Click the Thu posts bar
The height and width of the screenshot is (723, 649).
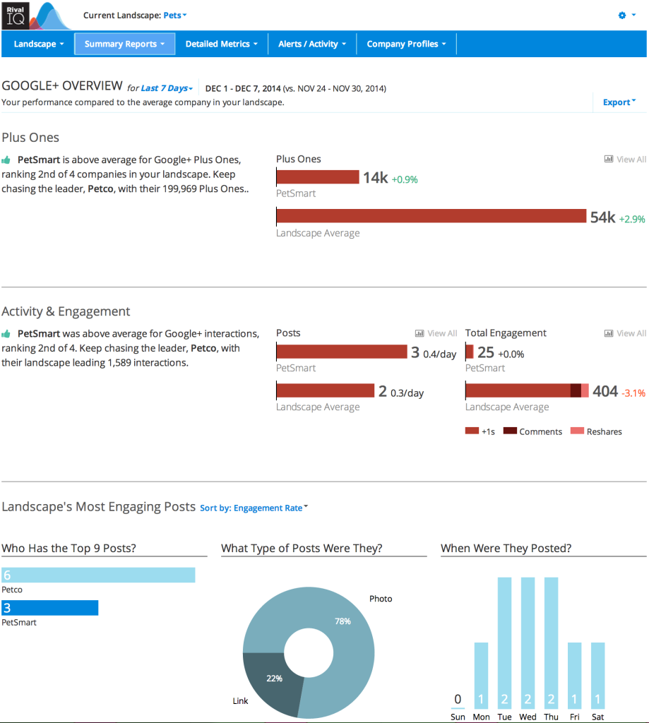click(x=552, y=643)
